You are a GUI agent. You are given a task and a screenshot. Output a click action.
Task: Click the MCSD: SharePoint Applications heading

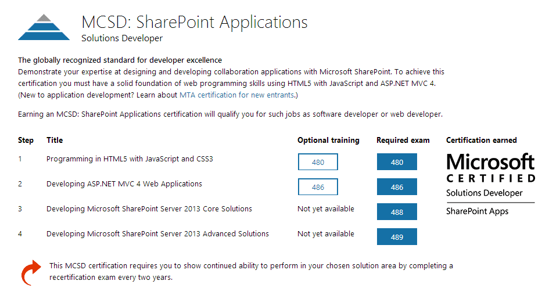195,22
